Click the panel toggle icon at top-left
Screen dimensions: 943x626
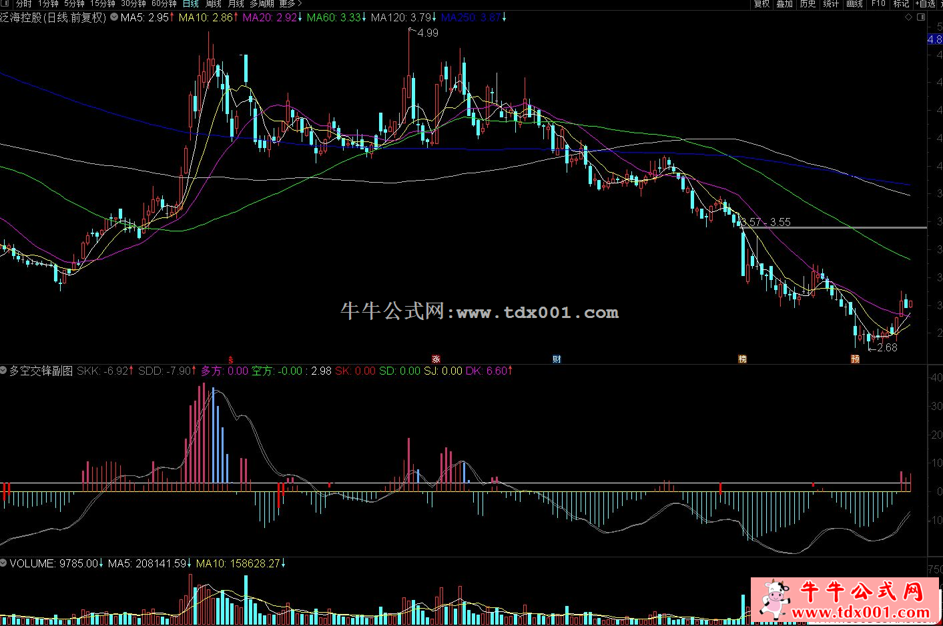point(3,4)
